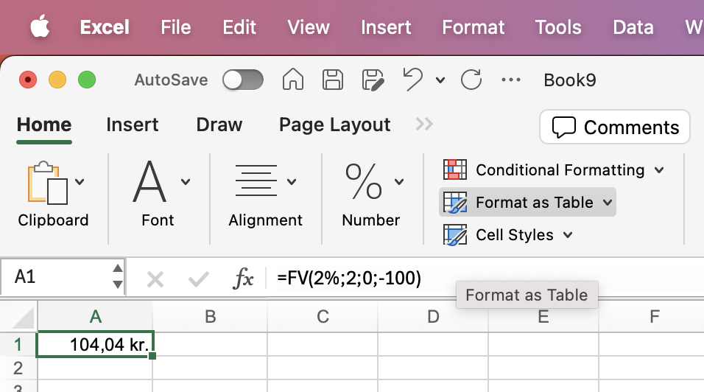This screenshot has width=704, height=392.
Task: Show more ribbon tabs with double chevron
Action: (x=424, y=124)
